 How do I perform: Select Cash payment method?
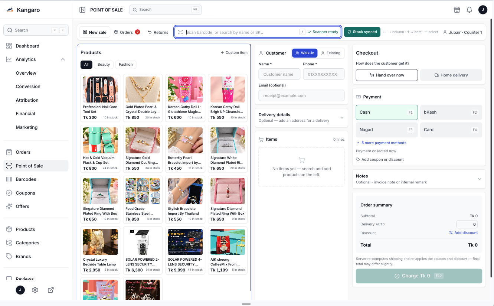click(x=387, y=112)
